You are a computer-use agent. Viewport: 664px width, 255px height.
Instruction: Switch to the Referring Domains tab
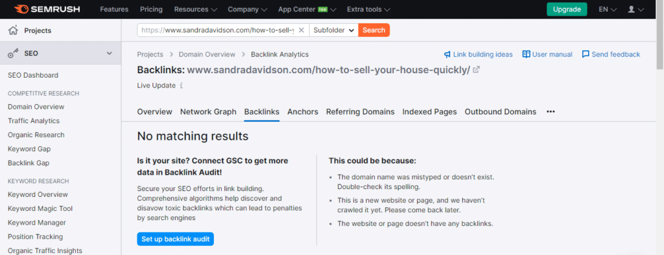(361, 111)
